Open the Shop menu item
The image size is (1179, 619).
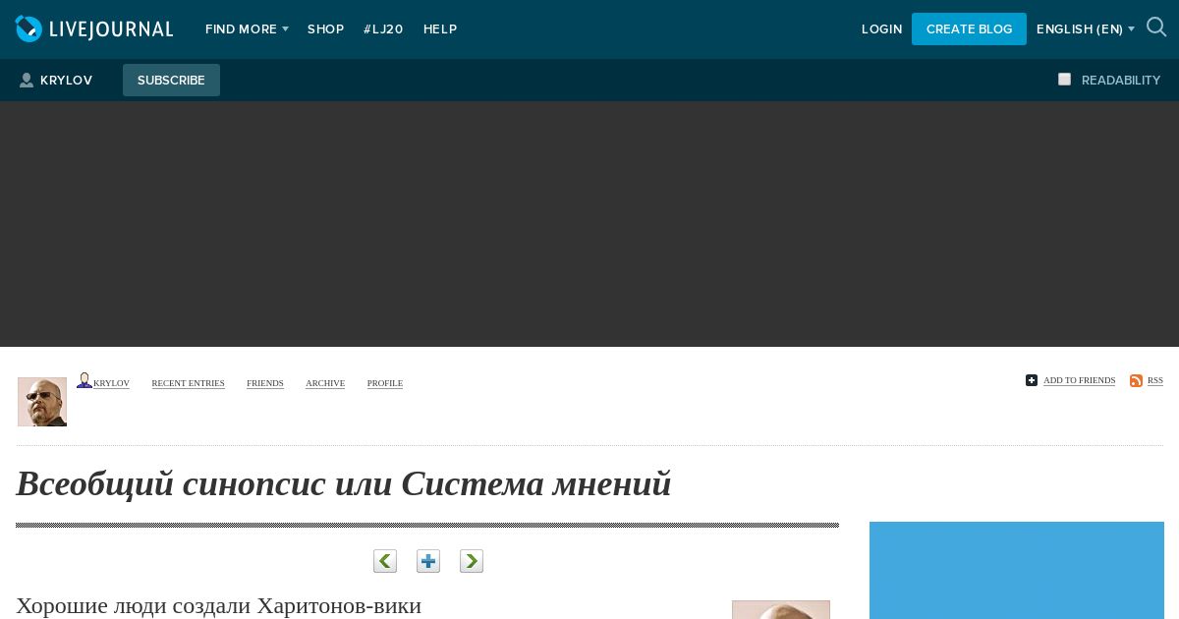pyautogui.click(x=325, y=29)
